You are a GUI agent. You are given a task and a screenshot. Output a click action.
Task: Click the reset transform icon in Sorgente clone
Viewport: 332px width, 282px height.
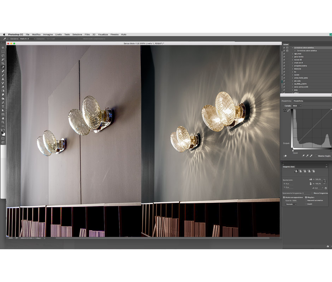[x=326, y=188]
